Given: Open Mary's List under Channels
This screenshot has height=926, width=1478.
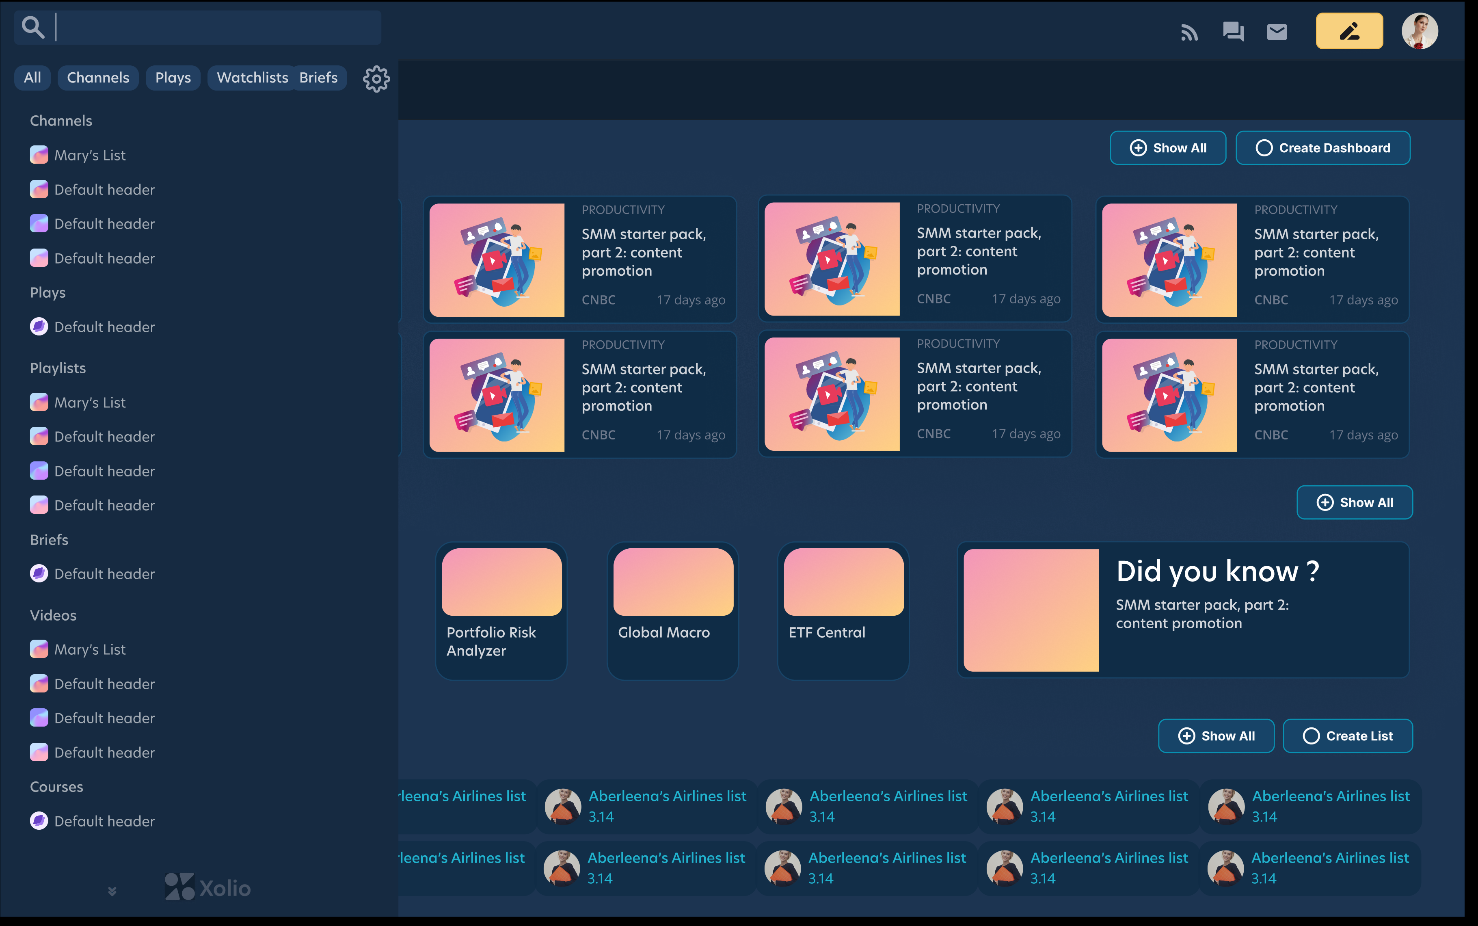Looking at the screenshot, I should tap(89, 156).
